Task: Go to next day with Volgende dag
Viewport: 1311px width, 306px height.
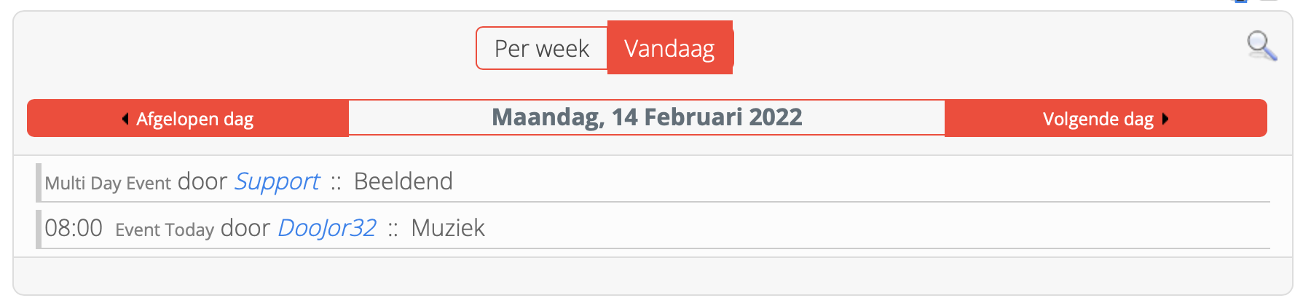Action: coord(1106,118)
